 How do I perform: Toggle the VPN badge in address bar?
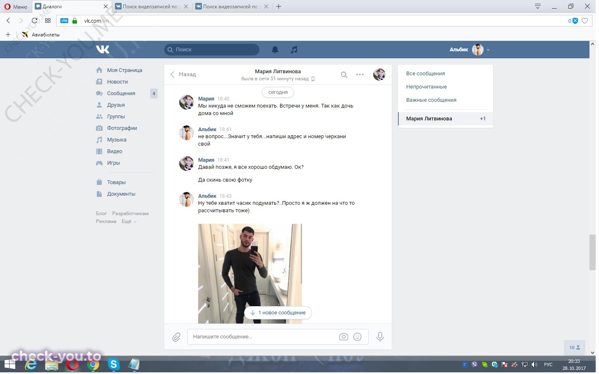click(x=64, y=21)
